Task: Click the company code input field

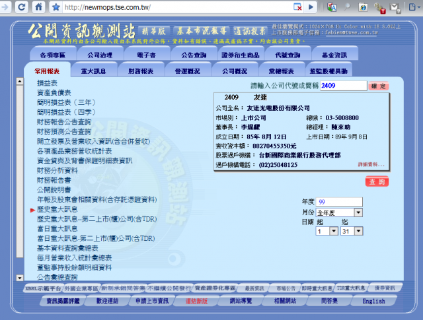Action: click(343, 86)
